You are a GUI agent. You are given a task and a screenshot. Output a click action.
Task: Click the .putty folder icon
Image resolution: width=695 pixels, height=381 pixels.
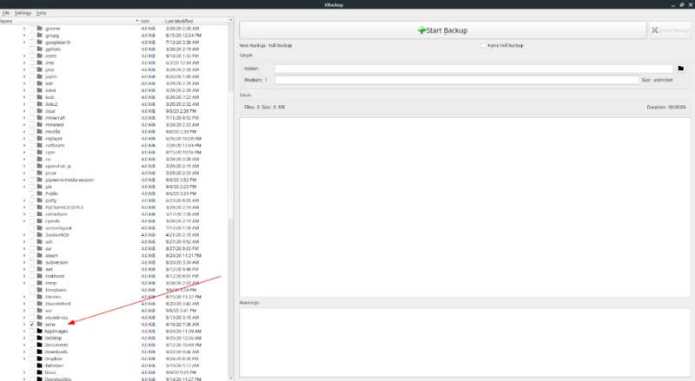pyautogui.click(x=39, y=200)
